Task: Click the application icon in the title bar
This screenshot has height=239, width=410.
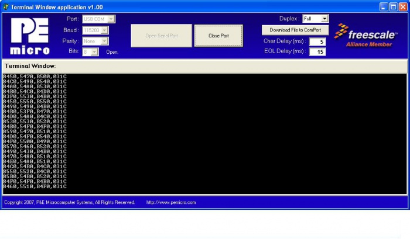Action: [x=6, y=6]
